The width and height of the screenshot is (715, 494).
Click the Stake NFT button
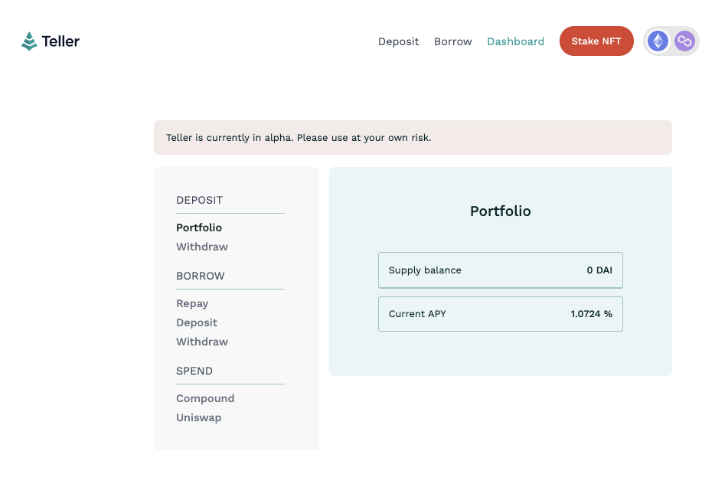pos(596,41)
